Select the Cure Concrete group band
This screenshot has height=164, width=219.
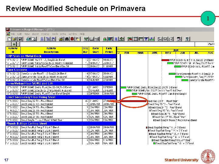(61, 70)
